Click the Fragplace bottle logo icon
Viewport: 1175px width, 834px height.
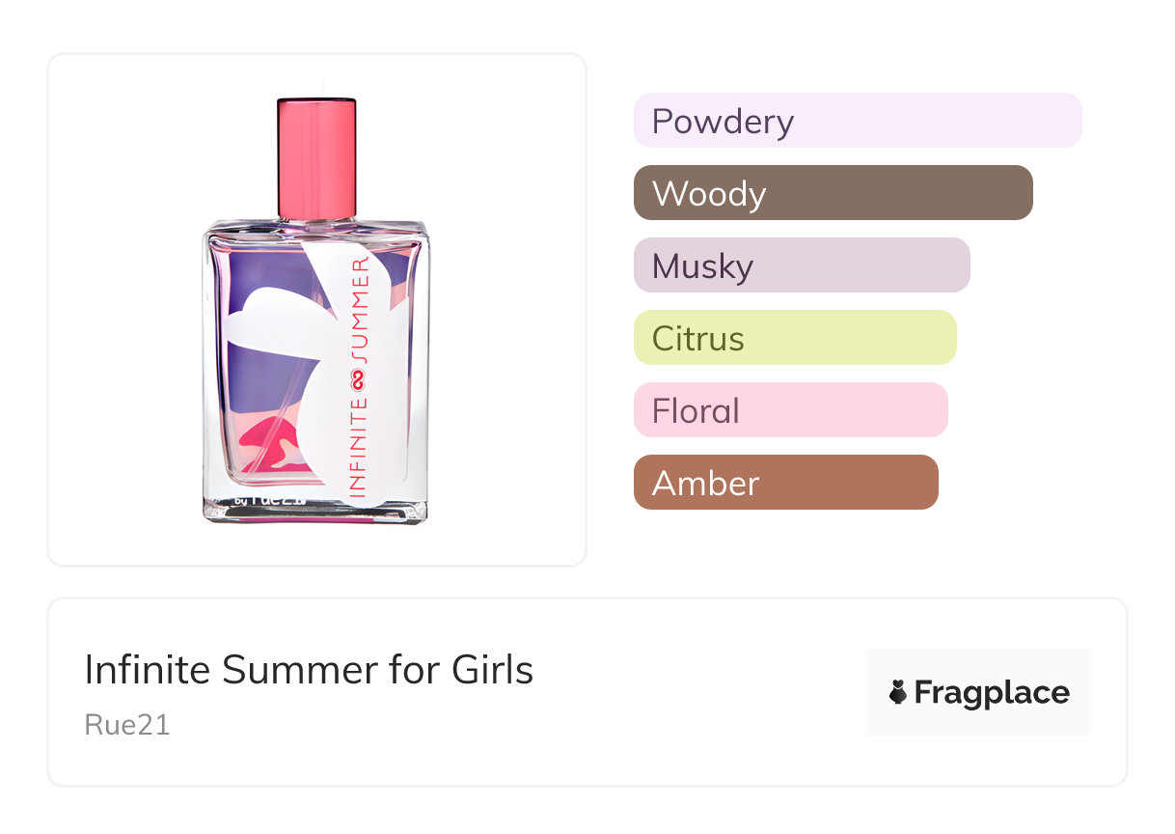coord(898,693)
